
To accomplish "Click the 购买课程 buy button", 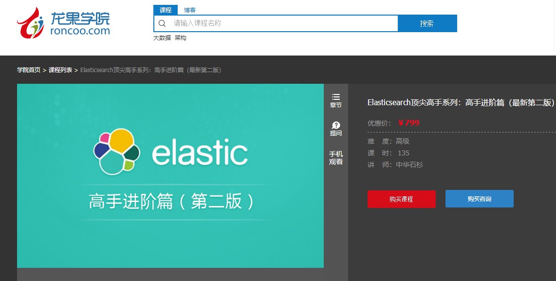I will point(401,199).
